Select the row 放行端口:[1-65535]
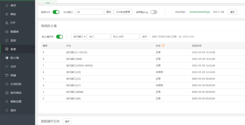 [x=143, y=52]
